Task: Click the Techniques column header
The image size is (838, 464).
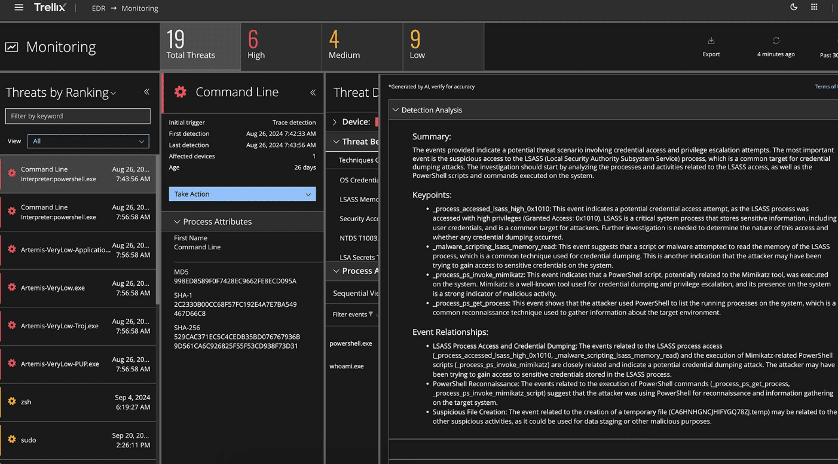Action: coord(359,160)
